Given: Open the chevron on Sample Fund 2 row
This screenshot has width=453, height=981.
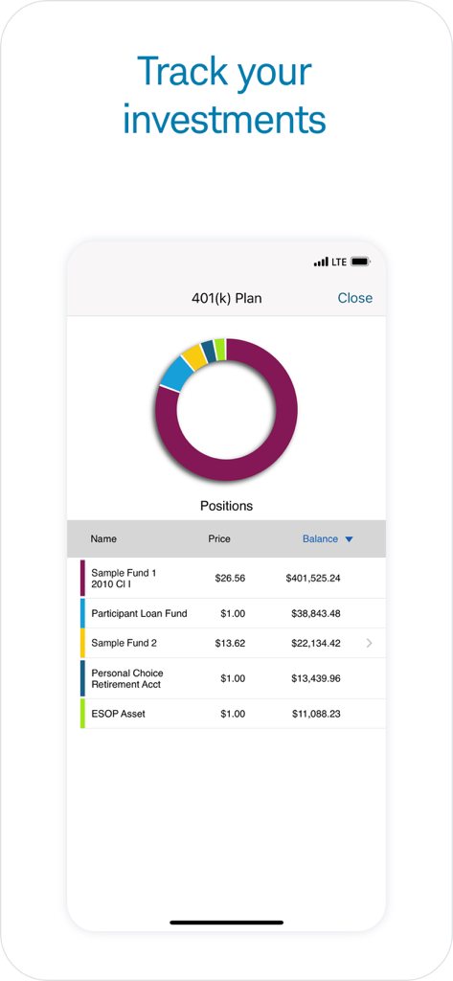Looking at the screenshot, I should [x=369, y=643].
